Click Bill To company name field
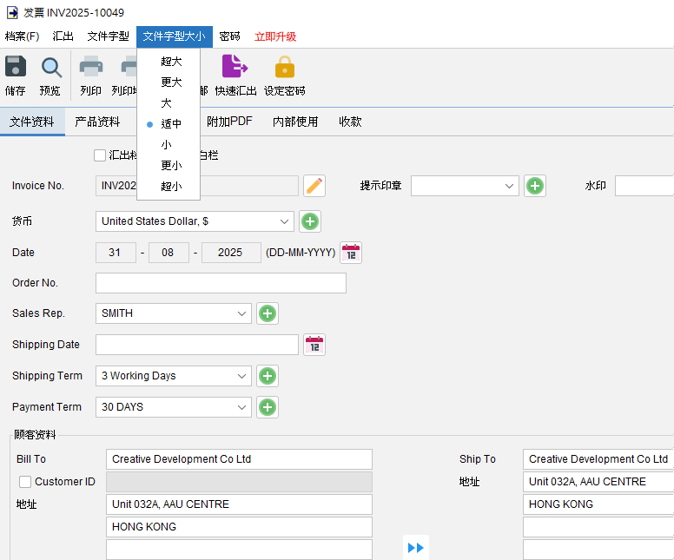The image size is (674, 560). [x=239, y=459]
